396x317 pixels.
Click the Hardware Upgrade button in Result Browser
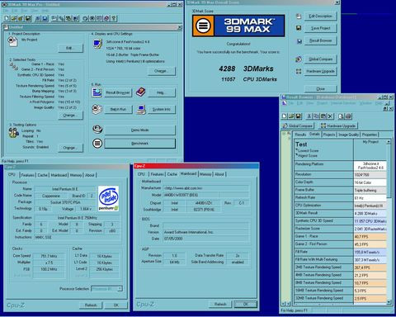(x=338, y=125)
